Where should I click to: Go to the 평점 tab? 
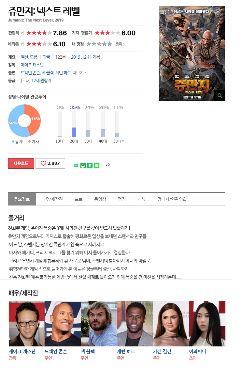click(x=122, y=199)
